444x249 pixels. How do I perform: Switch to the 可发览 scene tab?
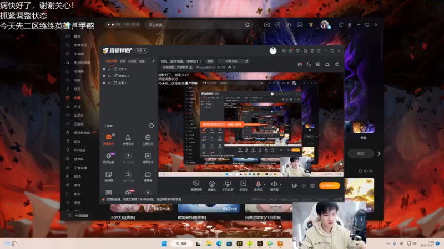(x=132, y=61)
